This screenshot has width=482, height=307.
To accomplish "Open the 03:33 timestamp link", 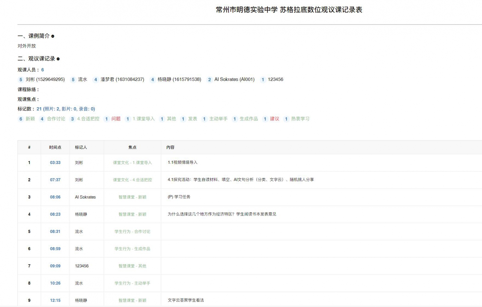I will 55,163.
